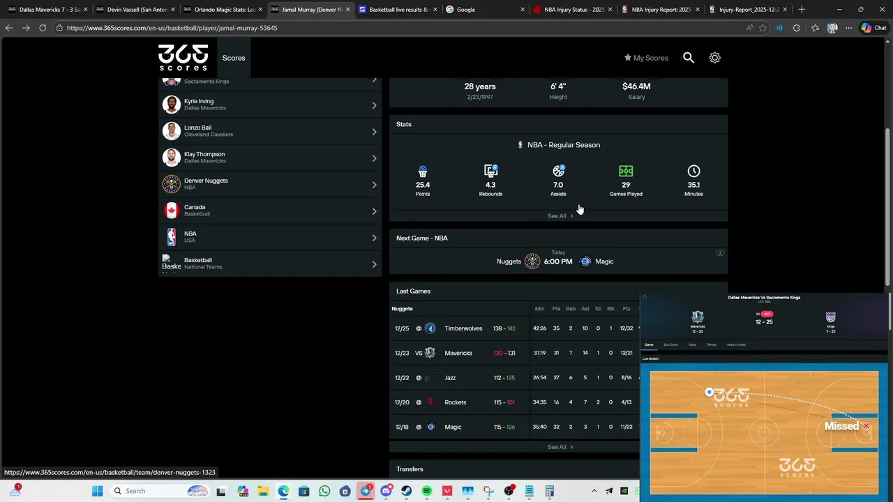Image resolution: width=893 pixels, height=502 pixels.
Task: Expand the Canada Basketball row chevron
Action: (374, 211)
